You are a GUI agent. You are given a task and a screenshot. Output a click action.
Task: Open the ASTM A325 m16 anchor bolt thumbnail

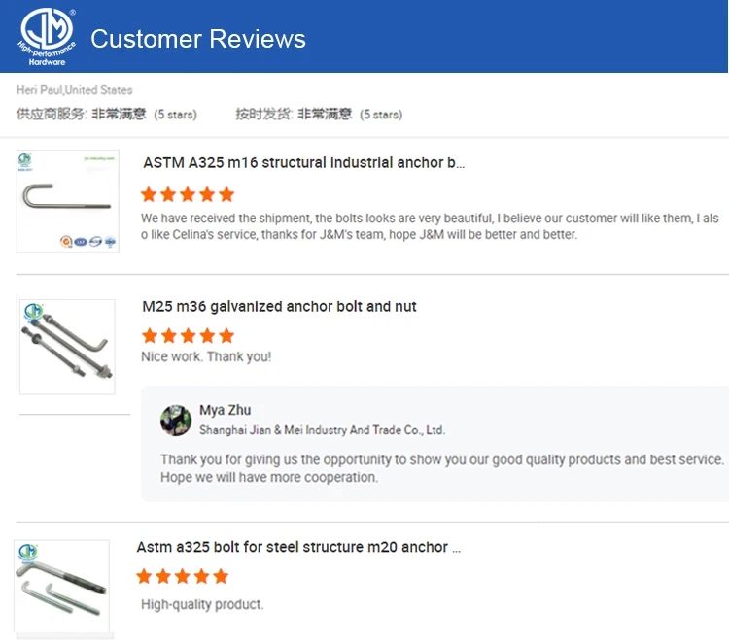click(x=67, y=201)
